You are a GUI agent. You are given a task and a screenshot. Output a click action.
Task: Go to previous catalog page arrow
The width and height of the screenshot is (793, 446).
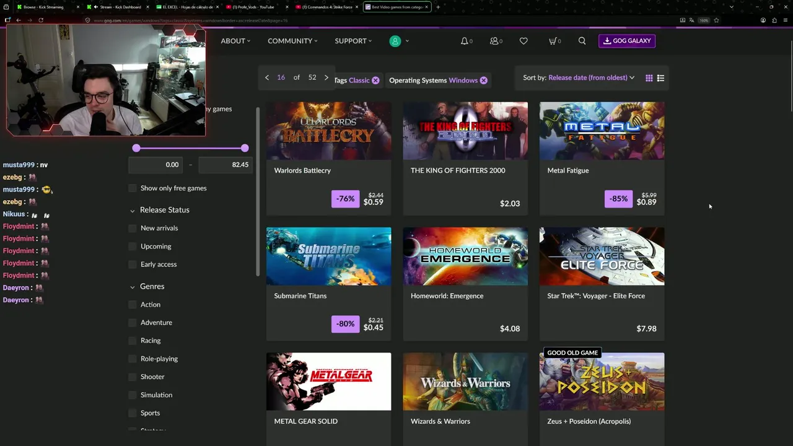click(x=267, y=77)
